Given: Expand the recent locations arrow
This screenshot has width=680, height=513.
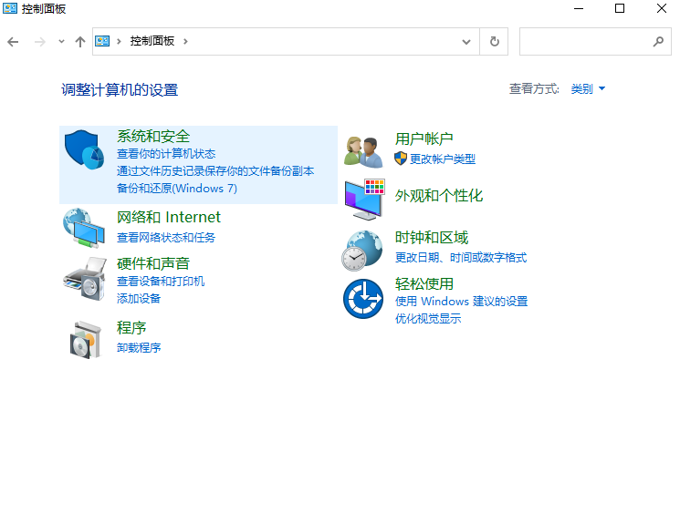Looking at the screenshot, I should click(x=61, y=41).
